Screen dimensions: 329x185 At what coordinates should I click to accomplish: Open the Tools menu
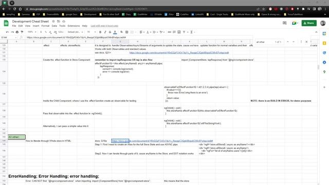tap(62, 26)
